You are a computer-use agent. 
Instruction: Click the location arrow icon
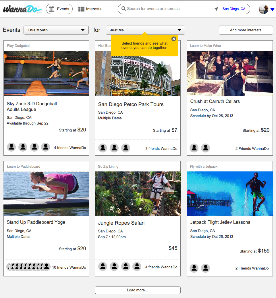[x=216, y=9]
